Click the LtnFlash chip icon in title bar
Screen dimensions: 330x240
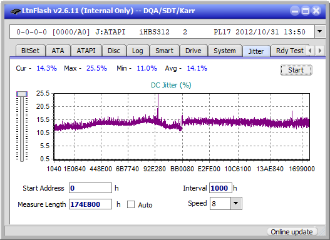(15, 11)
